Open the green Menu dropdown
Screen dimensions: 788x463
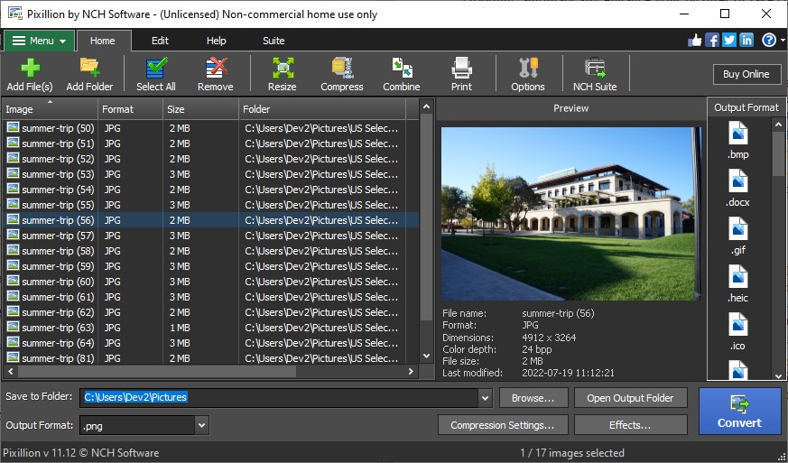click(x=39, y=41)
